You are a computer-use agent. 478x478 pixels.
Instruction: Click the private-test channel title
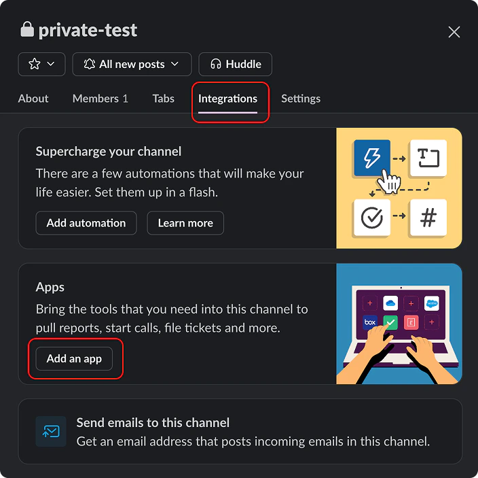pyautogui.click(x=88, y=30)
